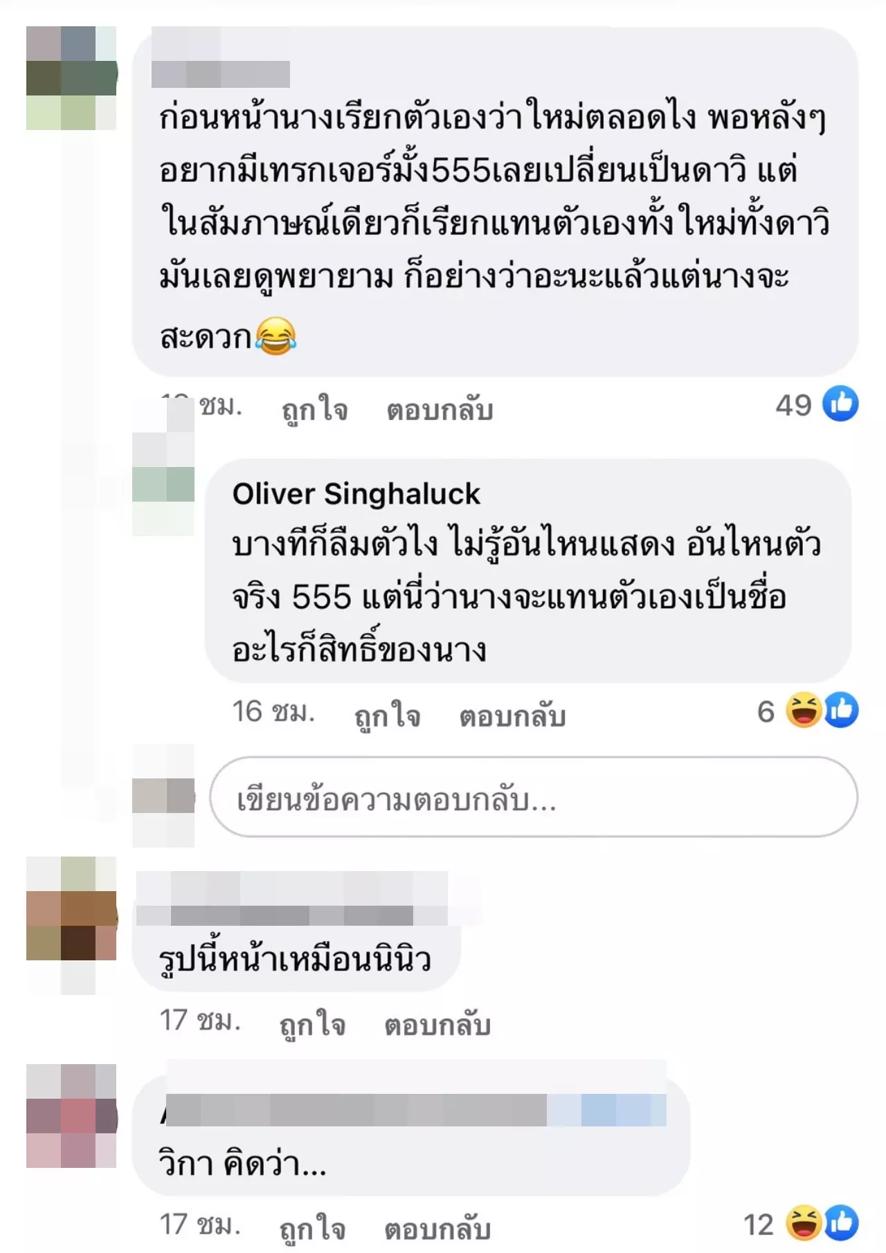Open Oliver Singhaluck's profile picture

(163, 467)
